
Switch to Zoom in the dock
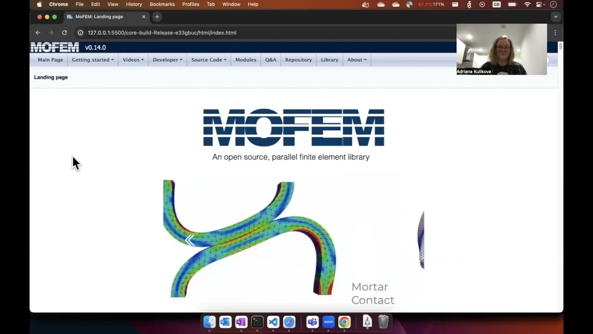click(328, 321)
